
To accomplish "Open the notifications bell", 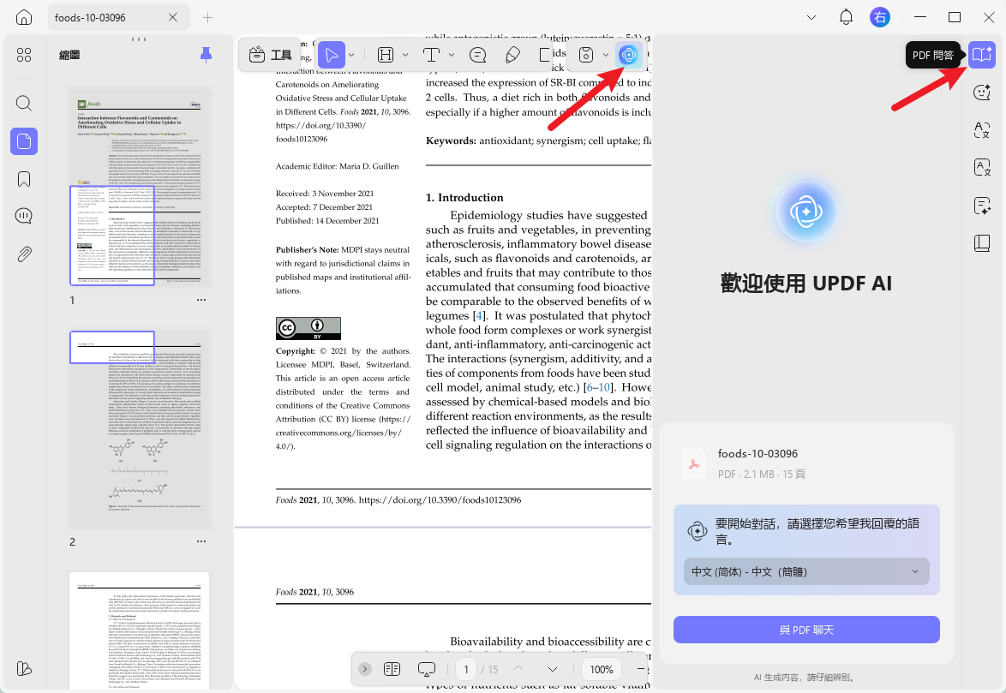I will [x=846, y=17].
